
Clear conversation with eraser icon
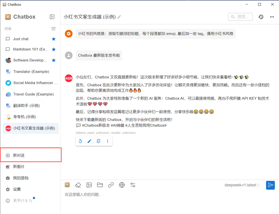click(78, 185)
